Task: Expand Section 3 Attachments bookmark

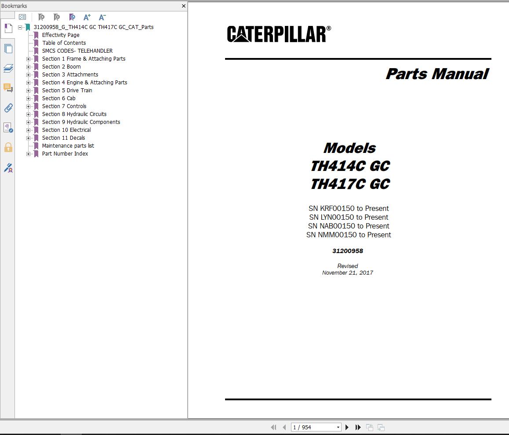Action: [28, 75]
